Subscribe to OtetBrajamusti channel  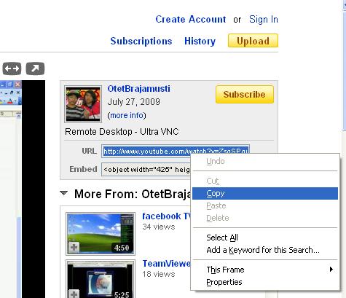tap(245, 94)
